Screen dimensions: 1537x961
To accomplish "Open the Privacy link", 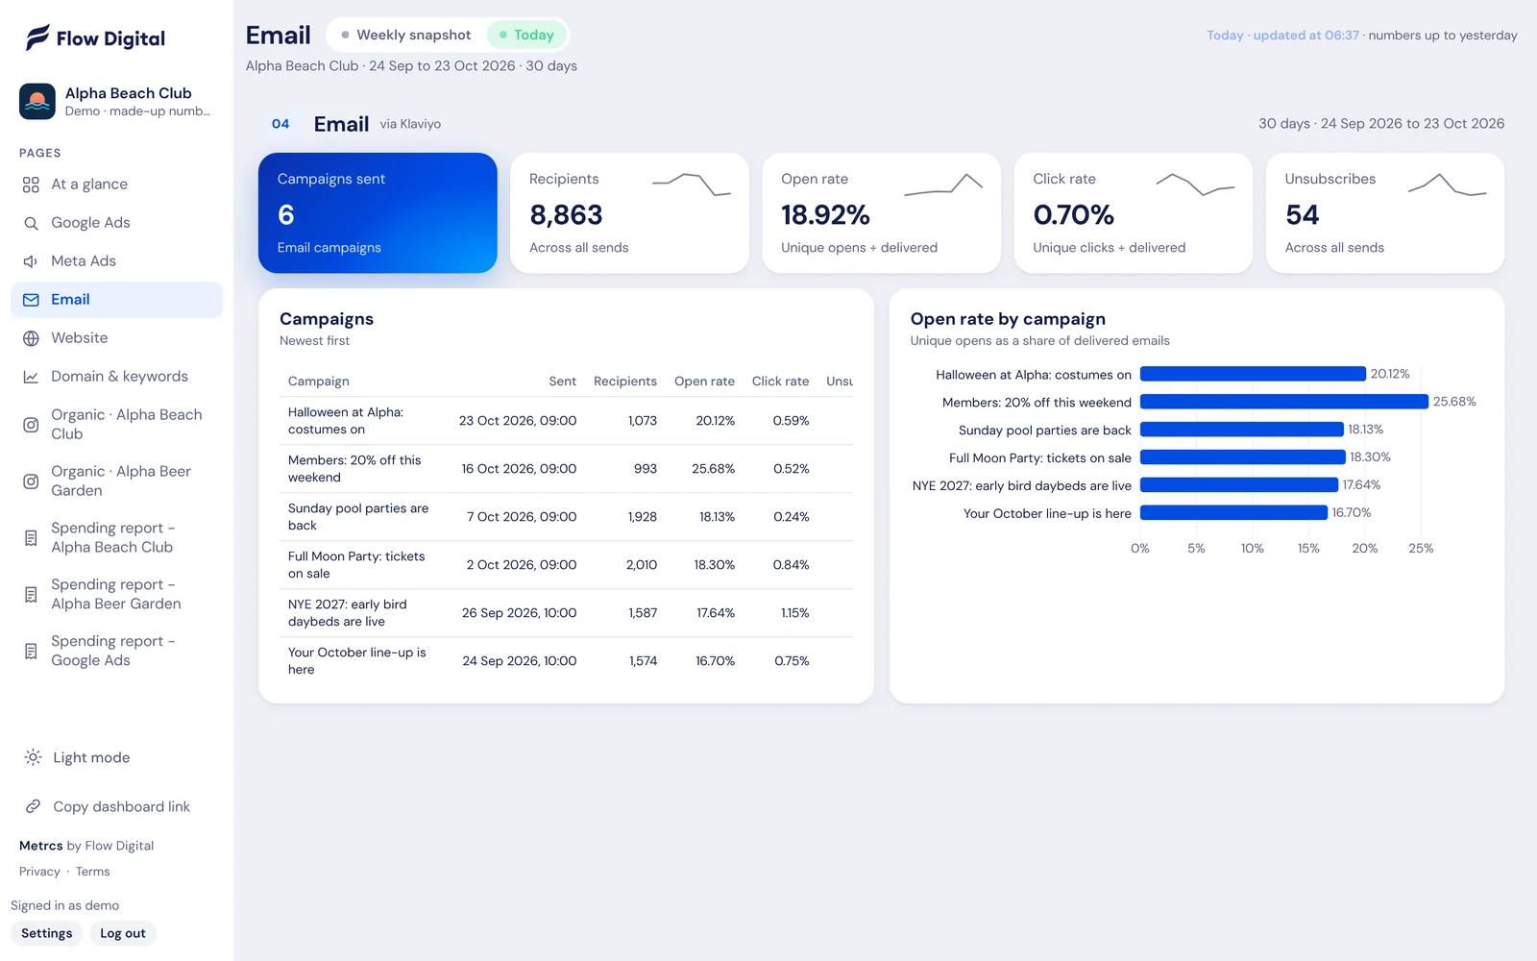I will pos(39,872).
